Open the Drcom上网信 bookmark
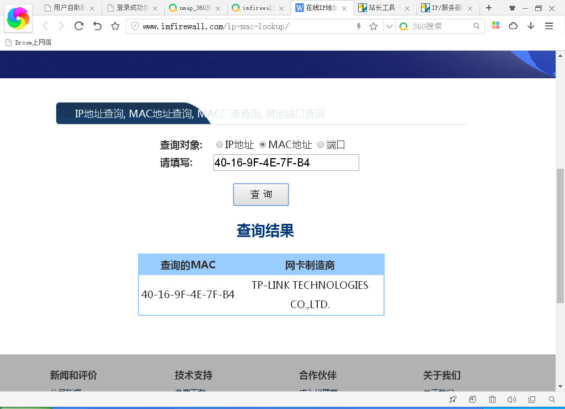565x409 pixels. [x=29, y=42]
